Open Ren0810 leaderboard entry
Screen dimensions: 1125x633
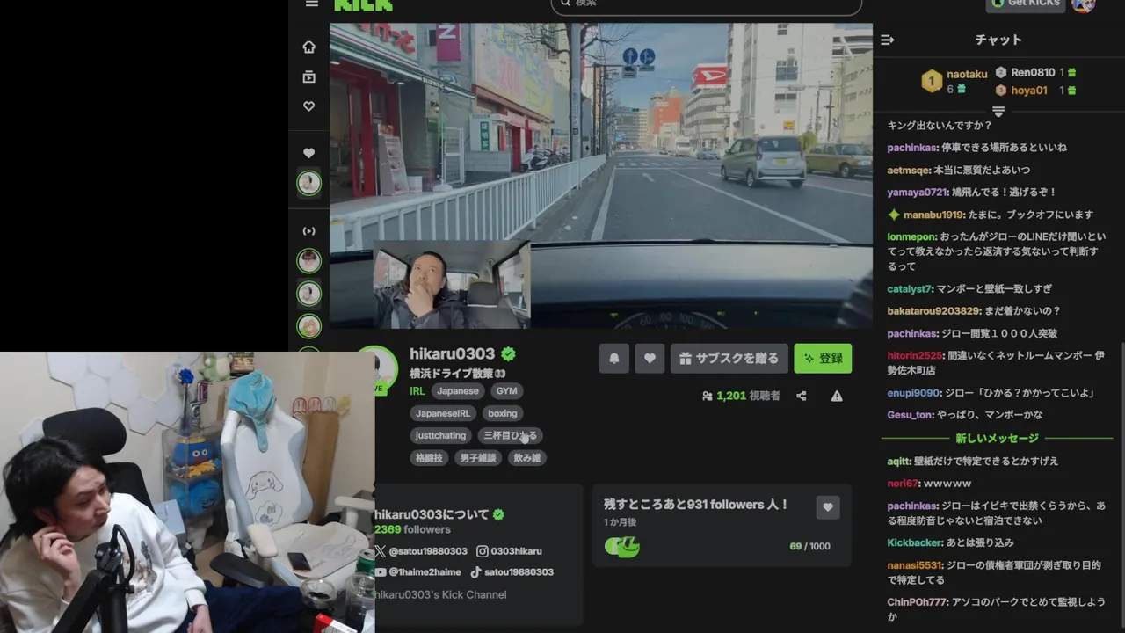[x=1036, y=73]
